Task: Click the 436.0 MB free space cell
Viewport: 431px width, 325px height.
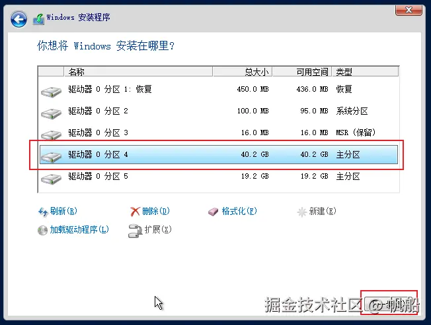Action: (x=312, y=89)
